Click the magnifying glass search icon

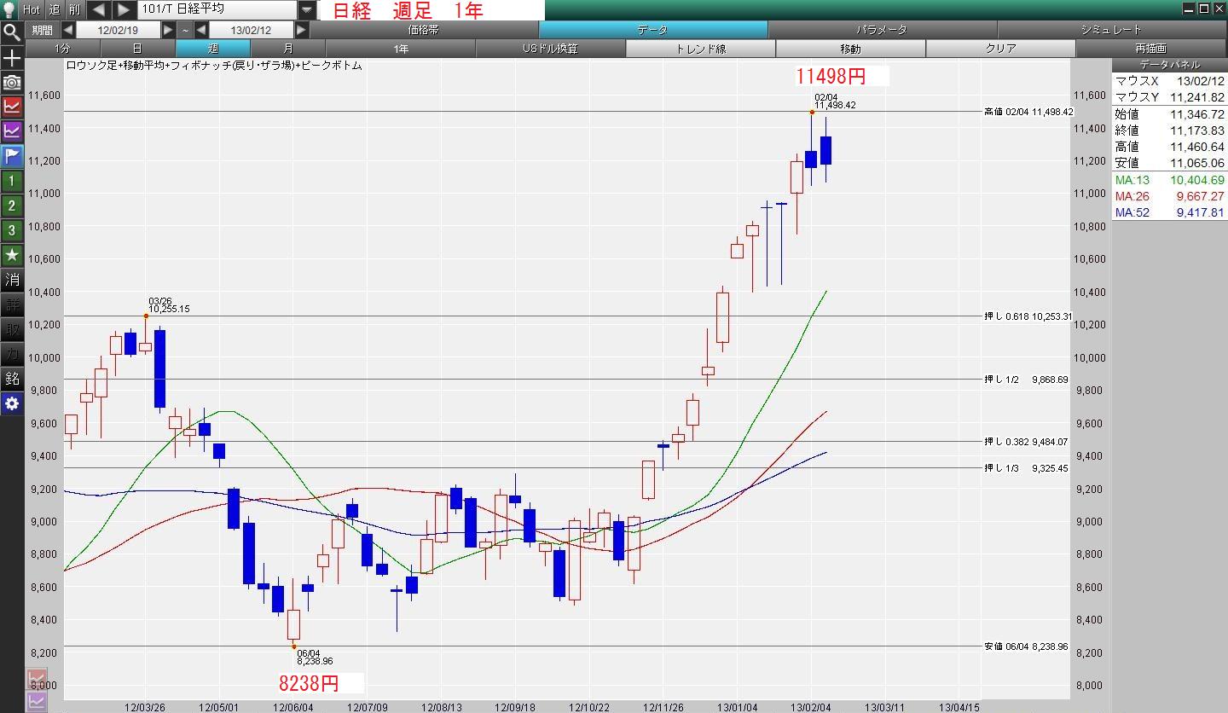click(12, 32)
